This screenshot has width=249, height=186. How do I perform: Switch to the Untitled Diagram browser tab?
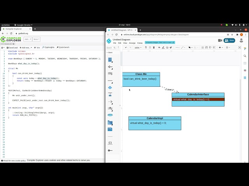(122, 30)
